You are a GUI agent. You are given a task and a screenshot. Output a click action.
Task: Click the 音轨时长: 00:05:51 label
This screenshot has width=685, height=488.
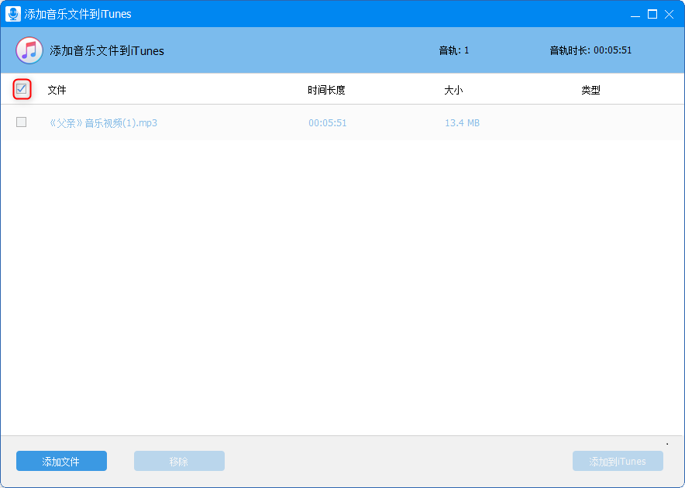pyautogui.click(x=590, y=50)
